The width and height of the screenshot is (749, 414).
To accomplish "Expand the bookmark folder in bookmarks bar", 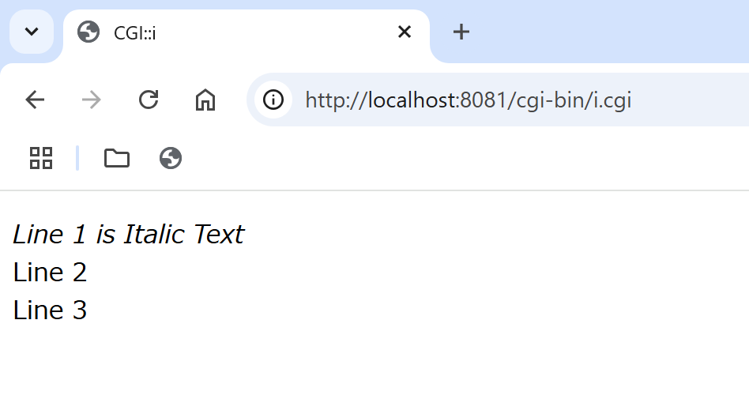I will [x=117, y=158].
